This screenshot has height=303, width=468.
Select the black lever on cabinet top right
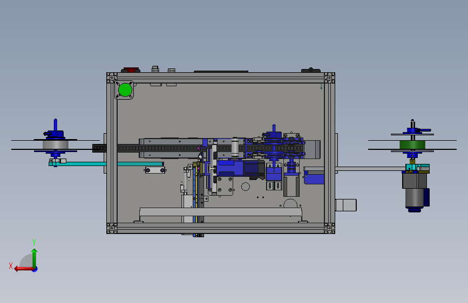pos(311,70)
